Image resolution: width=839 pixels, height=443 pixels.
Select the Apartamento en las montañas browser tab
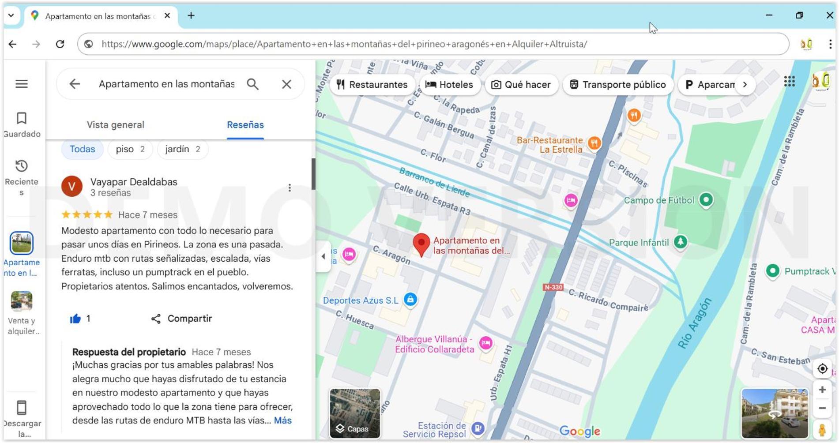tap(101, 16)
